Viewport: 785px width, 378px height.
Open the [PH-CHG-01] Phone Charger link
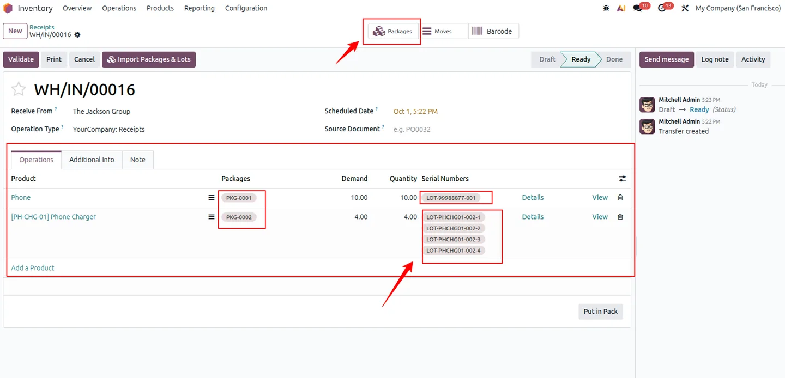click(x=53, y=217)
